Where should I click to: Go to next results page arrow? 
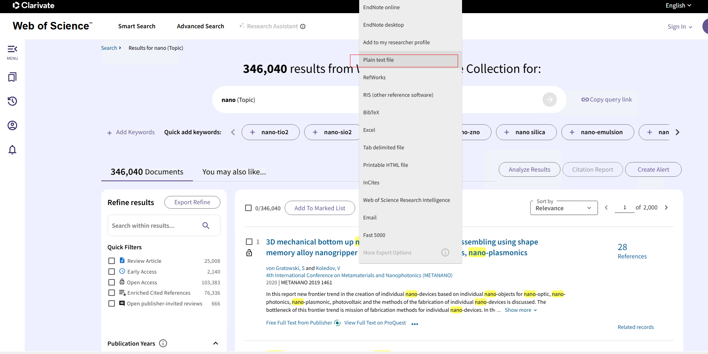666,207
